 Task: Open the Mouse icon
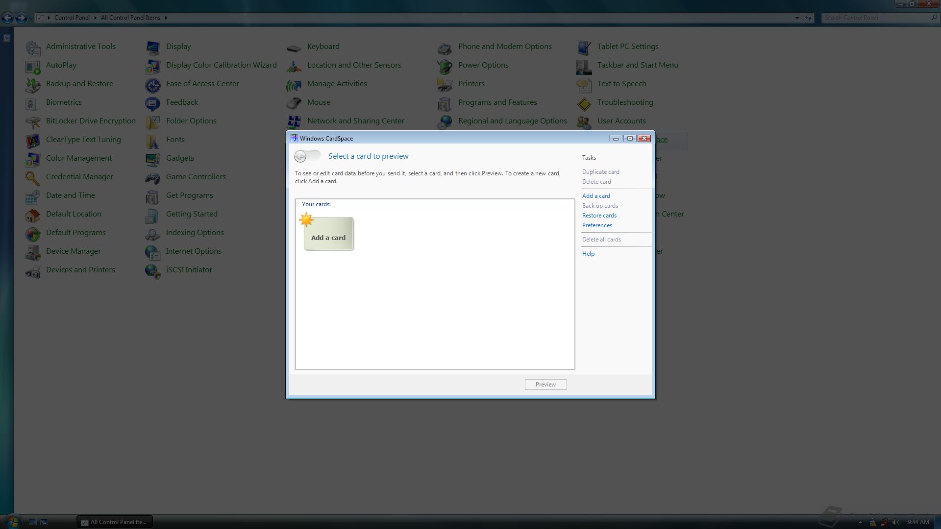click(x=294, y=103)
